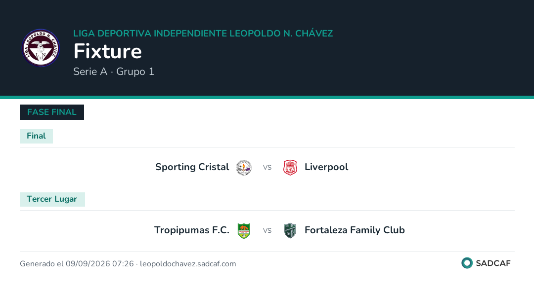Select the FASE FINAL label

[52, 112]
